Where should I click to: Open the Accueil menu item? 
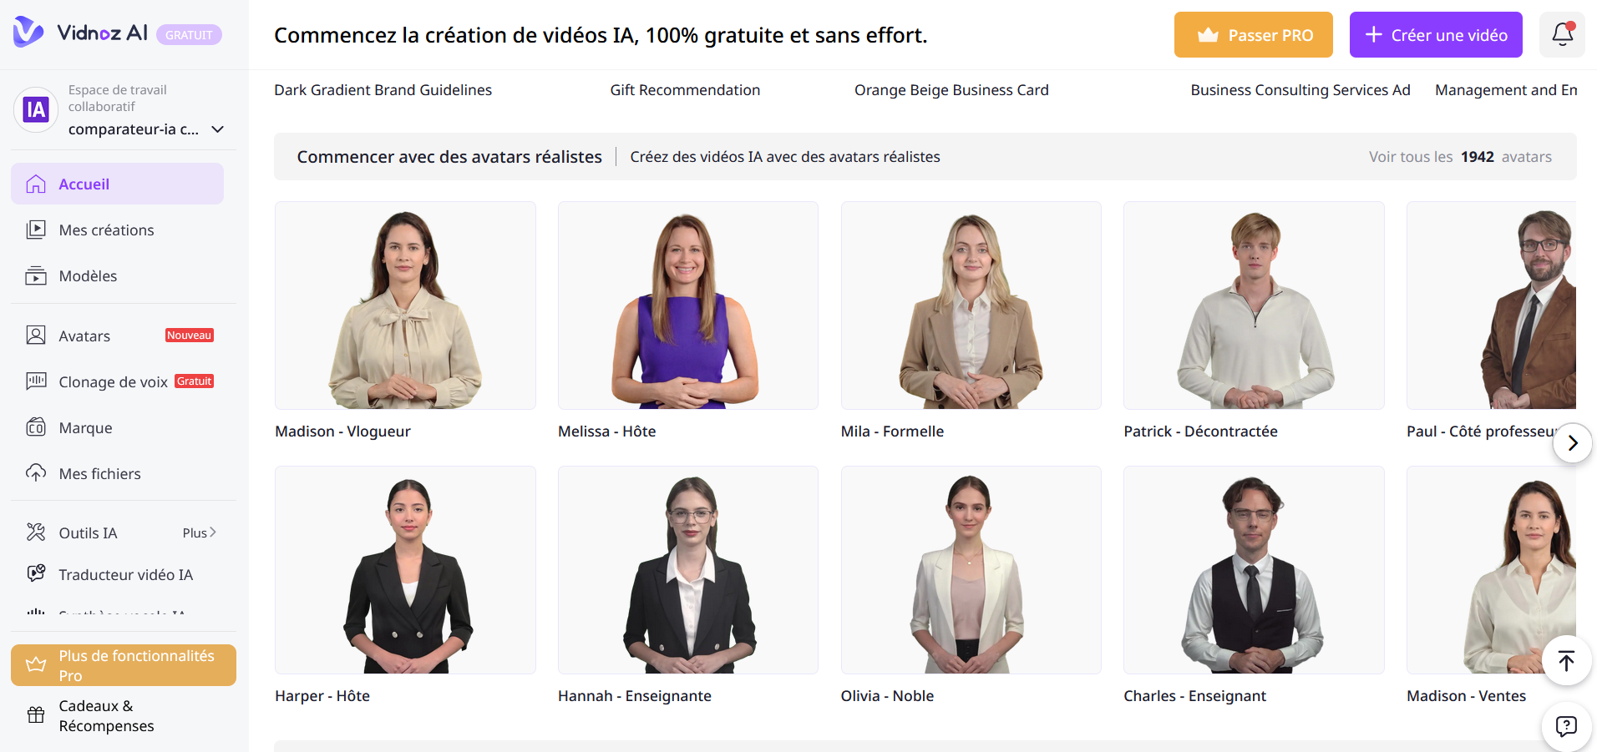pos(117,184)
